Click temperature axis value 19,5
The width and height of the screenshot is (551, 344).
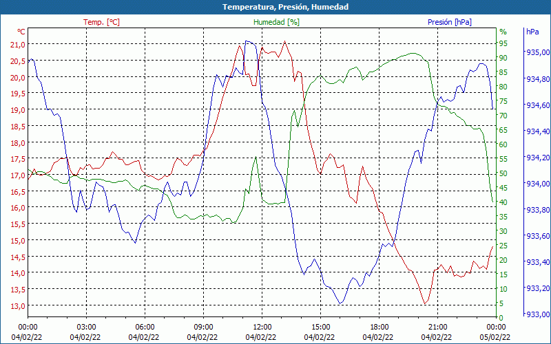(18, 94)
